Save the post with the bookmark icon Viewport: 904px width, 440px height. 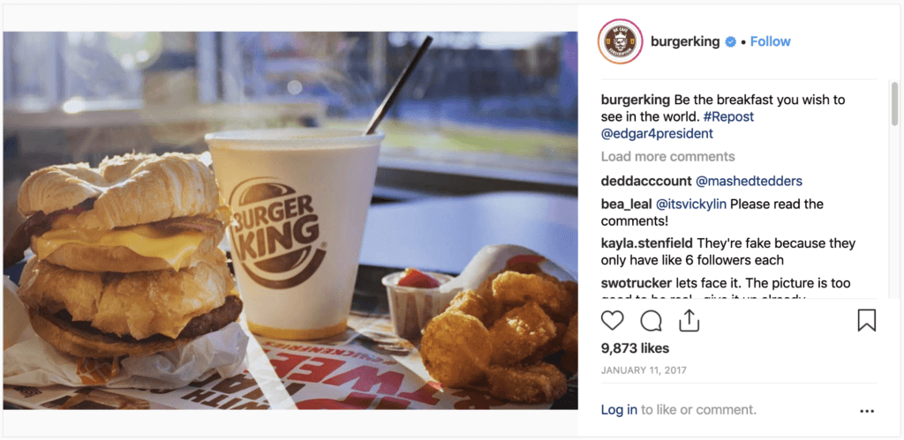point(867,320)
